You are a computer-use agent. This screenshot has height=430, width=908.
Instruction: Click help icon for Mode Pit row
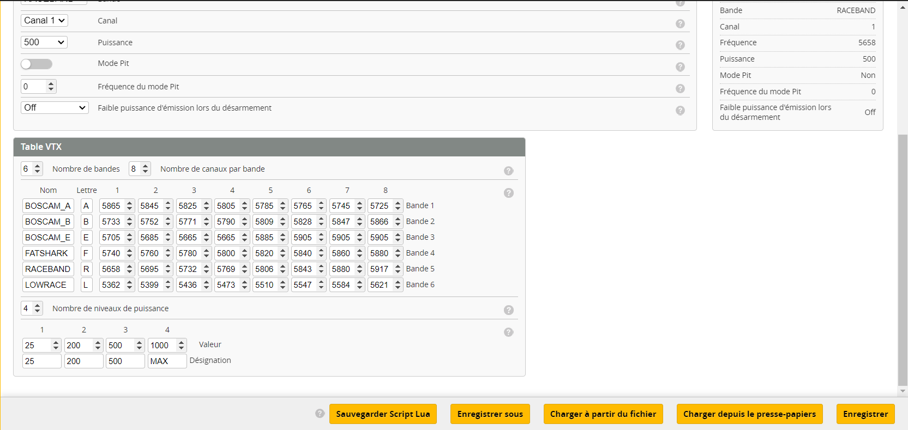pyautogui.click(x=680, y=66)
